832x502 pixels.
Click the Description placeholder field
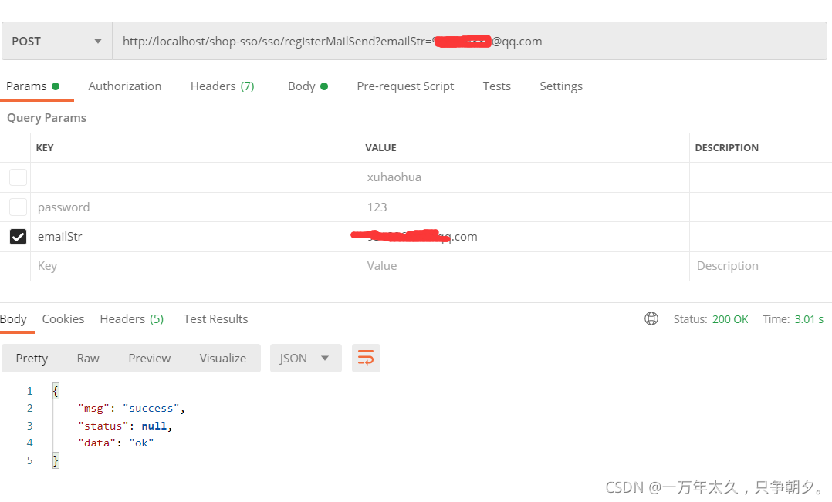tap(760, 266)
